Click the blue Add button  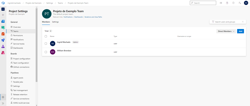[240, 31]
